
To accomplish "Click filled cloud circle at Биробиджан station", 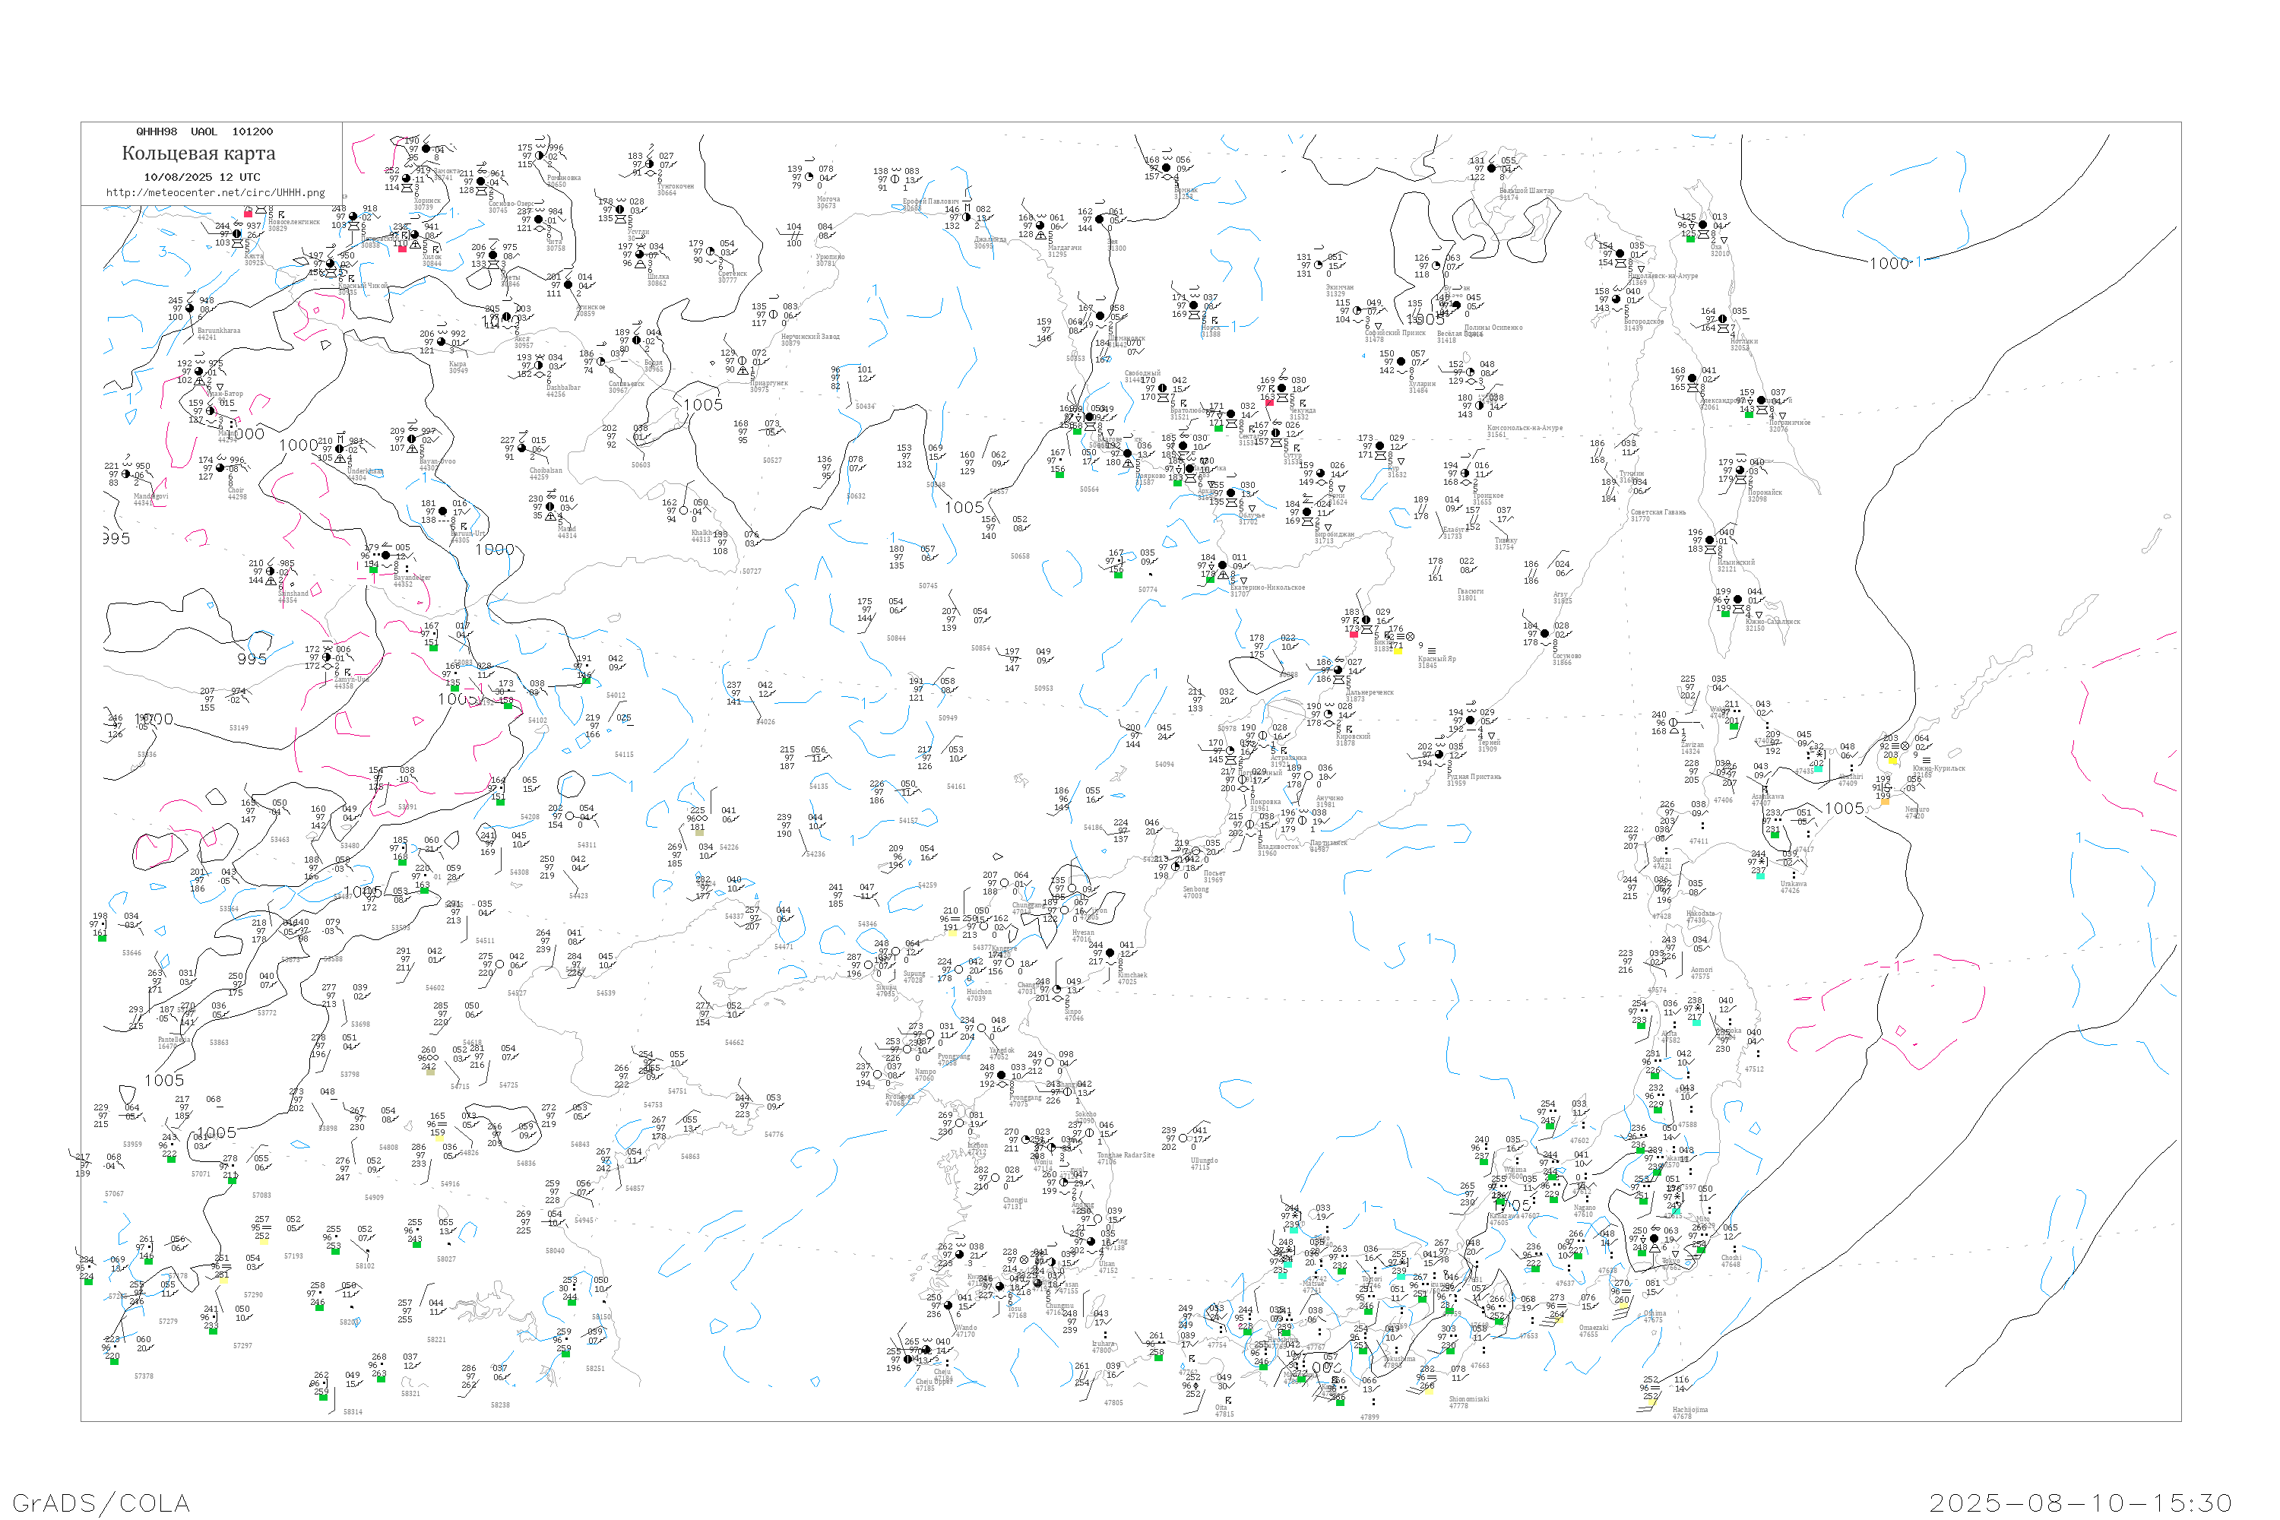I will pyautogui.click(x=1308, y=511).
